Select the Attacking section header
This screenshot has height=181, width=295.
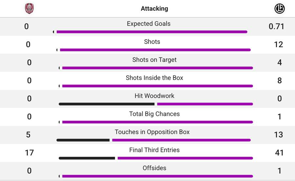point(154,9)
